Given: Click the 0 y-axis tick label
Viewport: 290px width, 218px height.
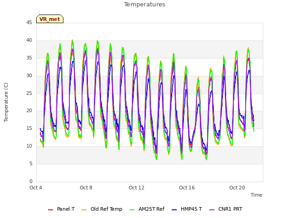Looking at the screenshot, I should (31, 181).
